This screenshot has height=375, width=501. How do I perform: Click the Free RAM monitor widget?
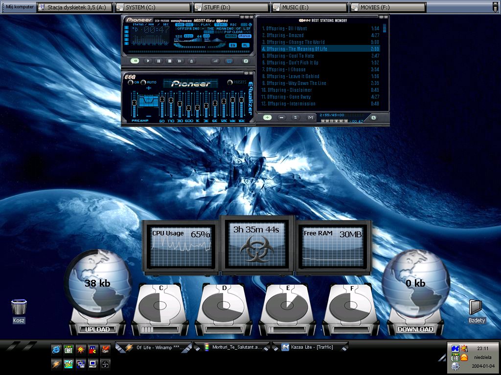333,247
